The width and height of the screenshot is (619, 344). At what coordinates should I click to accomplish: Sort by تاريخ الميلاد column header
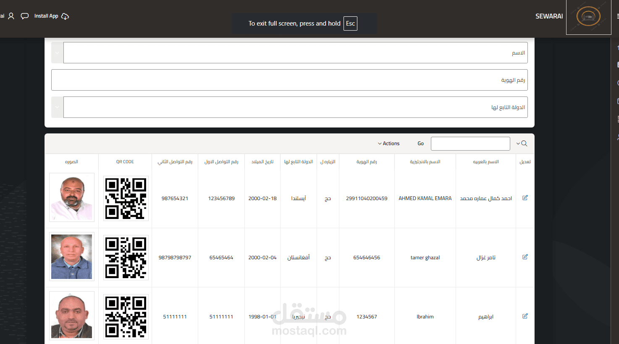(x=262, y=162)
